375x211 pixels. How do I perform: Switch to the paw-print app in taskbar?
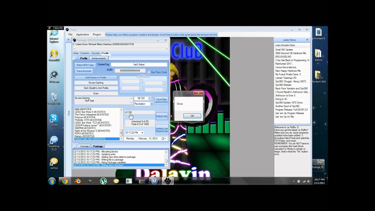click(168, 181)
